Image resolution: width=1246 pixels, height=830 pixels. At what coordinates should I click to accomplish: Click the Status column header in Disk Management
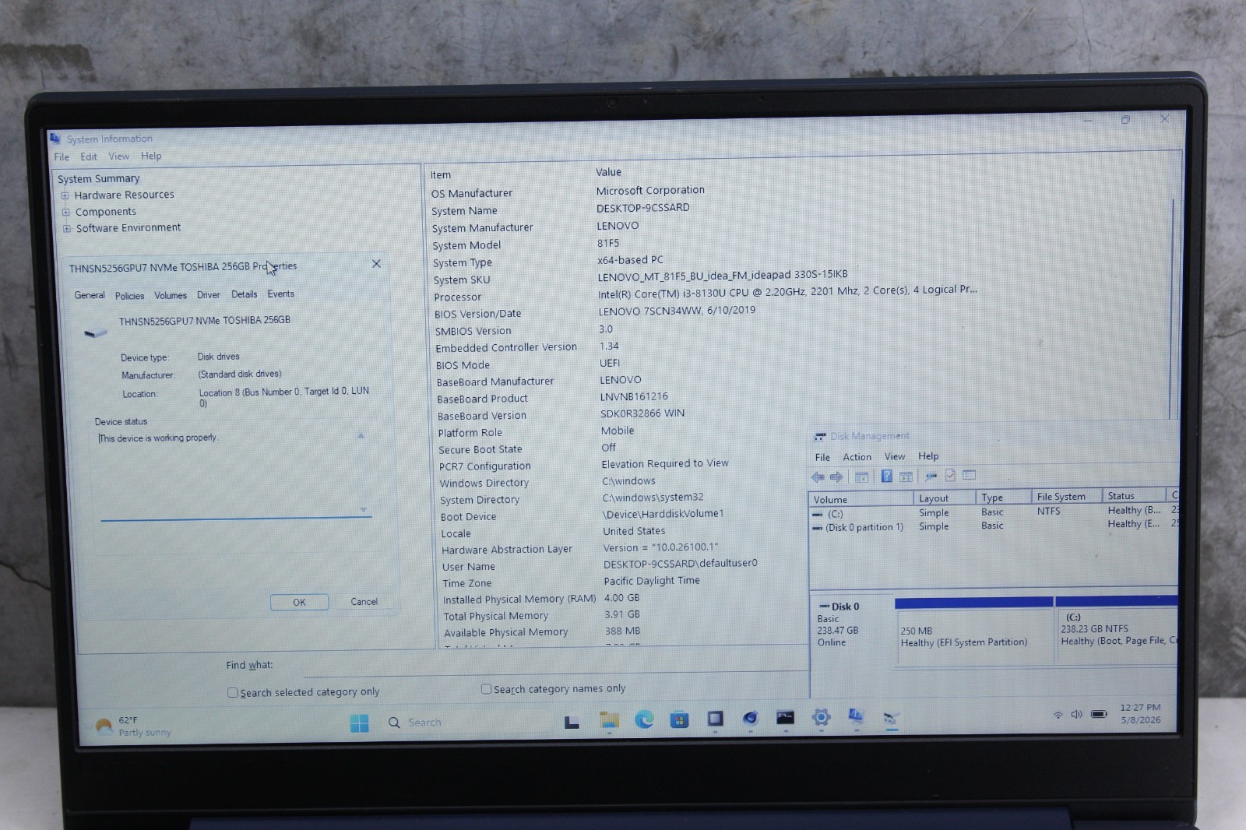[1134, 496]
